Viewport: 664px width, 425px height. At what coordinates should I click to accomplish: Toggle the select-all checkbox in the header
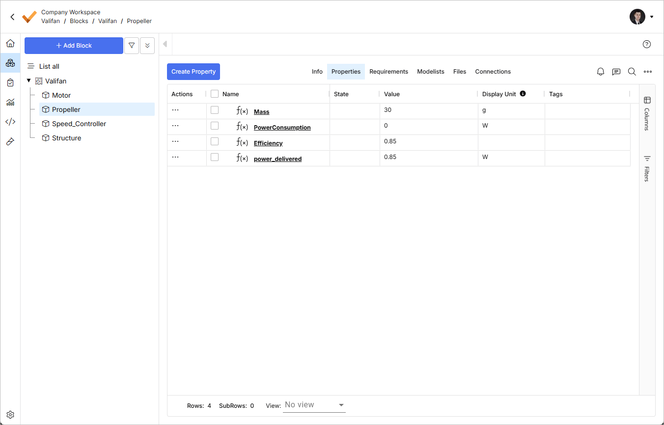coord(215,94)
